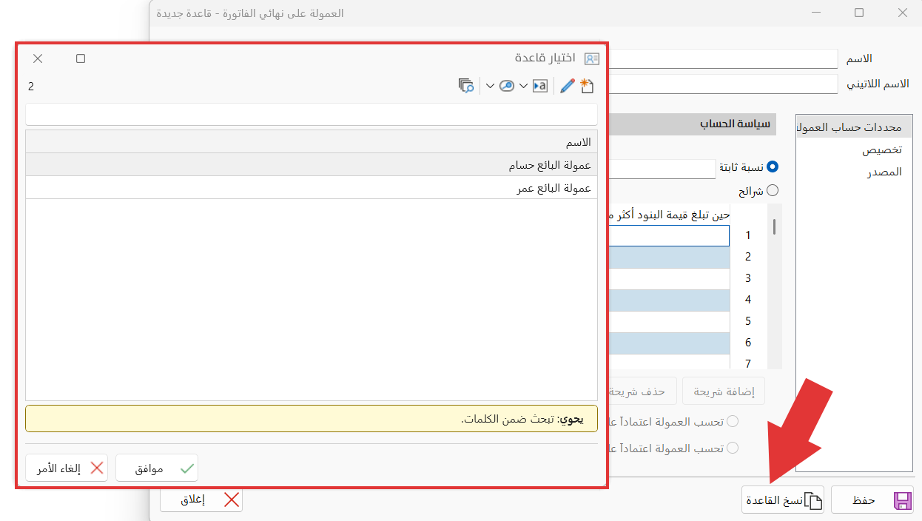The height and width of the screenshot is (521, 922).
Task: Select the upper تحسب العمولة اعتماداً radio button
Action: pos(733,421)
